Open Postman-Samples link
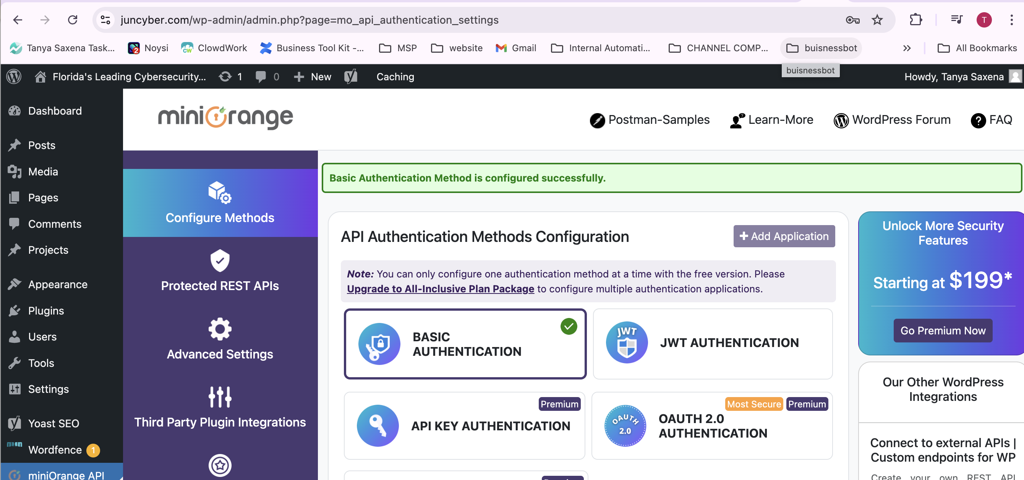 (650, 120)
